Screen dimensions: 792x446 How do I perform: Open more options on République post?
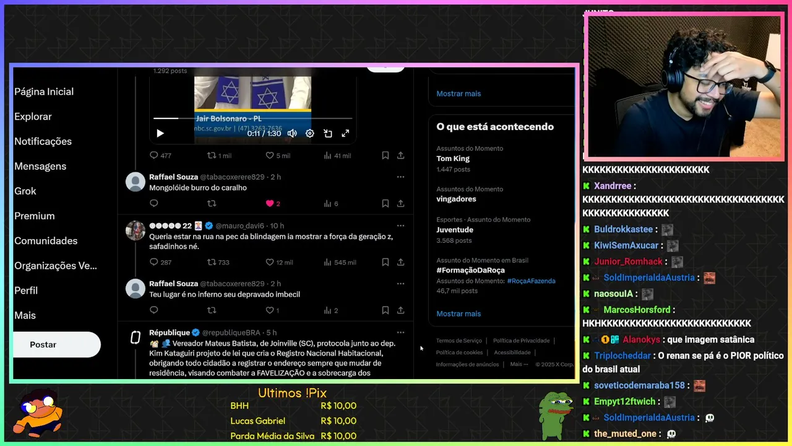point(400,333)
